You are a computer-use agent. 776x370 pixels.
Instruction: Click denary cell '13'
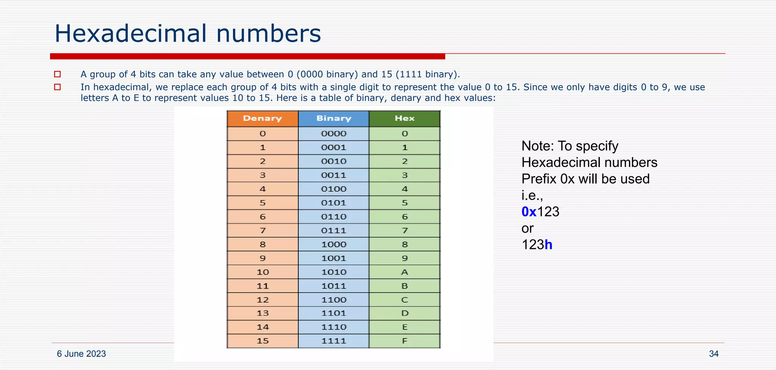[x=263, y=314]
